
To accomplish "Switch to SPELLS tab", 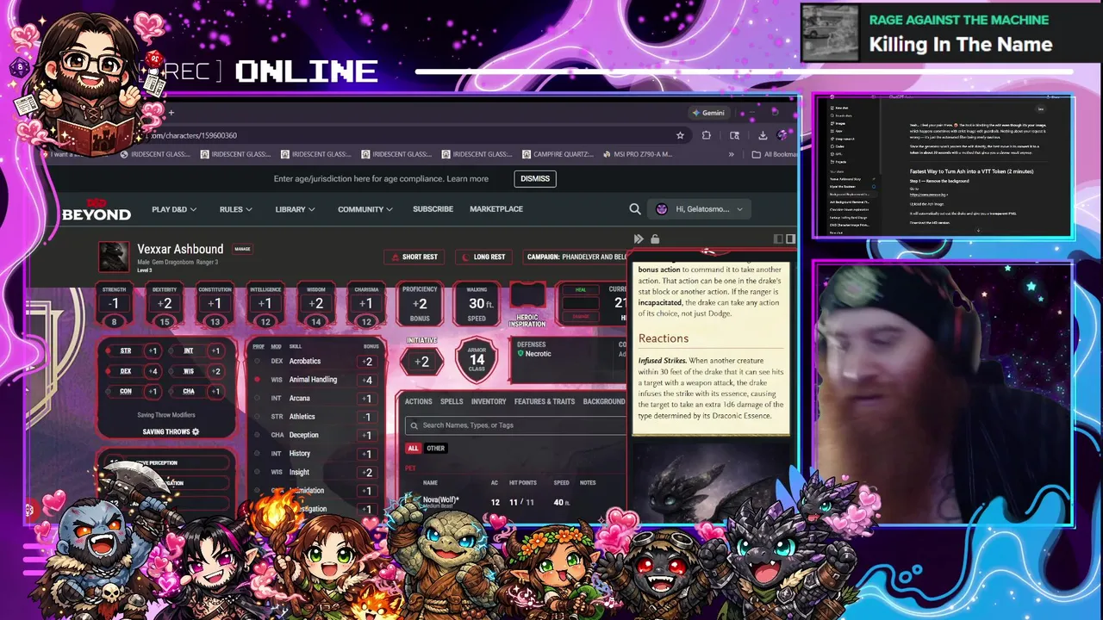I will pos(452,401).
